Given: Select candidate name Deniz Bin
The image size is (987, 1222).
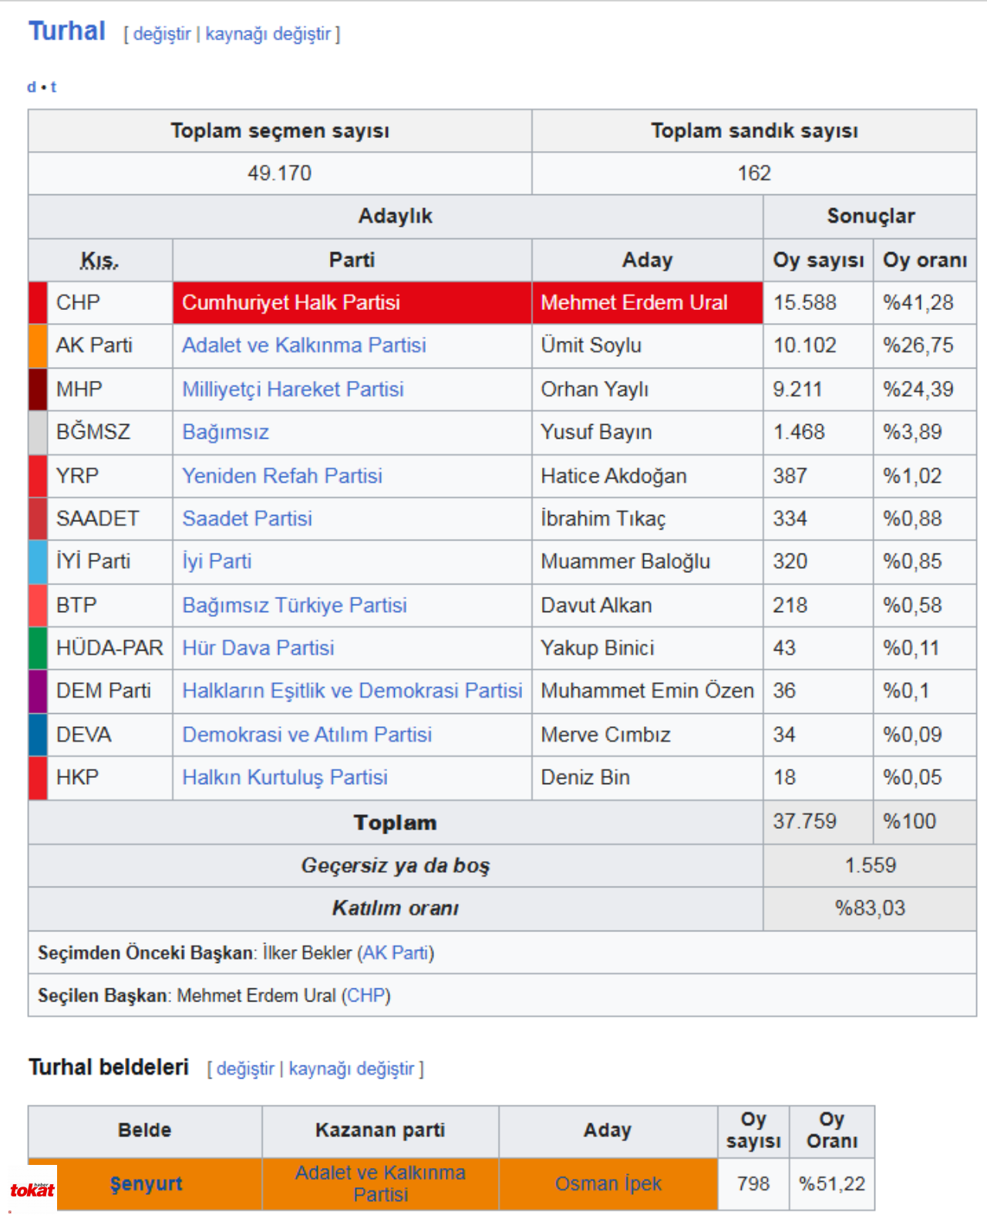Looking at the screenshot, I should [585, 777].
